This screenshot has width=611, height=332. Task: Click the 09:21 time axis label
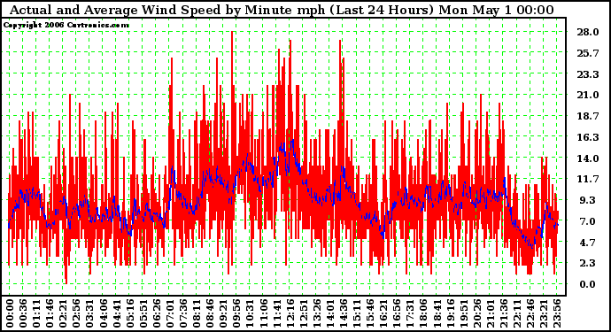click(223, 313)
